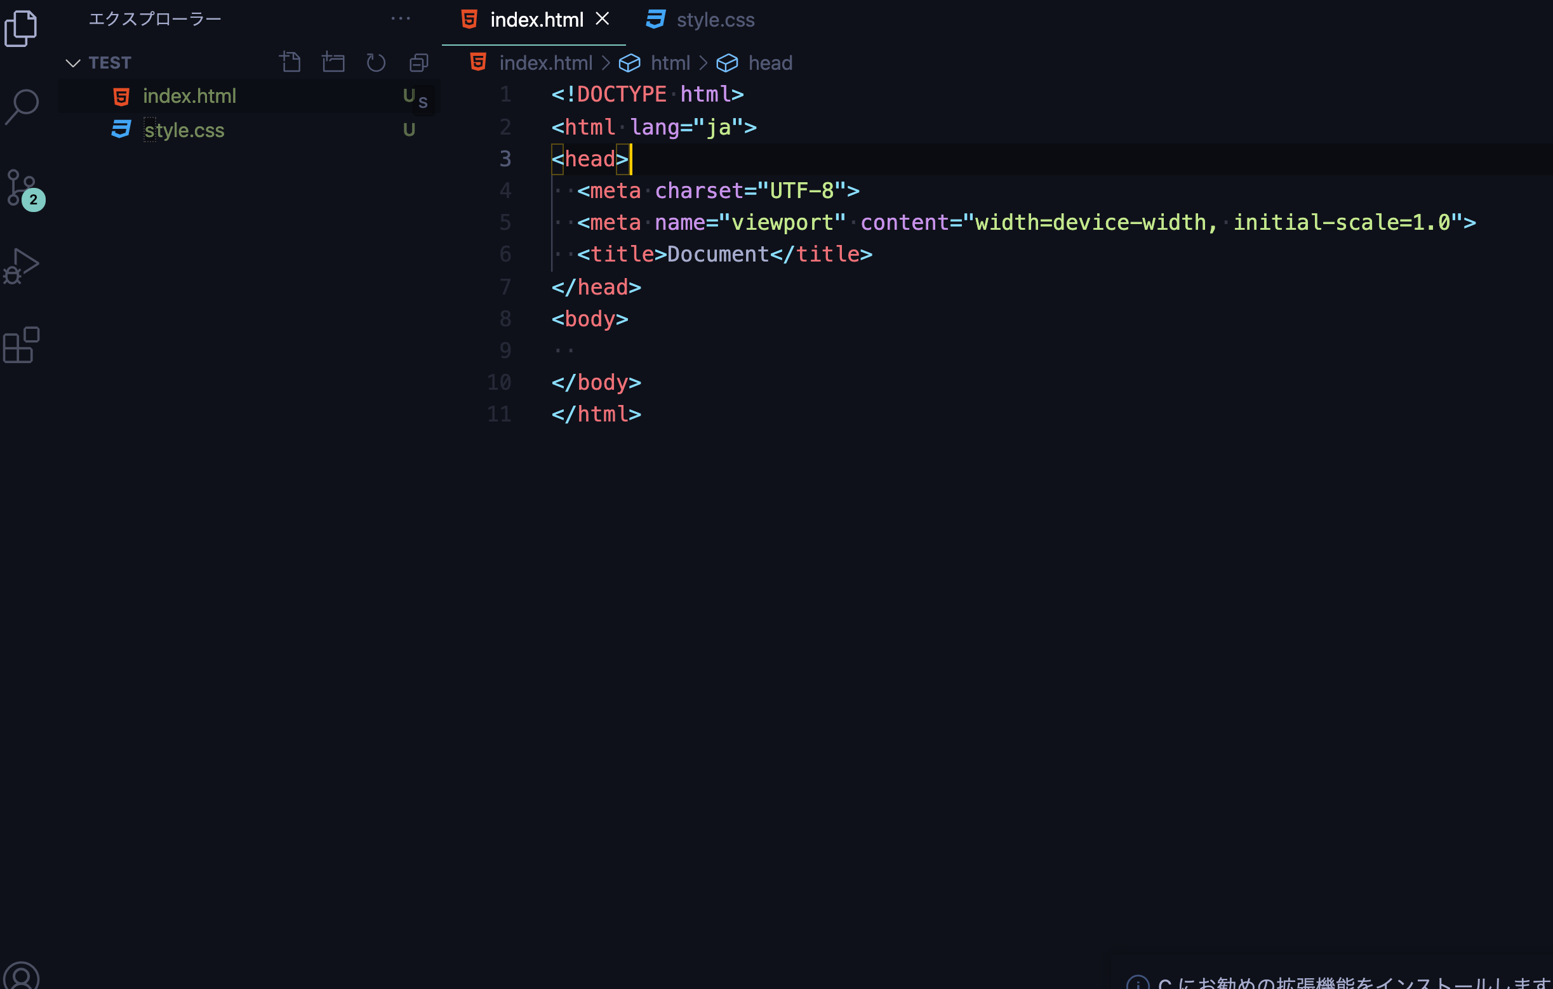This screenshot has width=1553, height=989.
Task: Open the Explorer view in activity bar
Action: [x=22, y=29]
